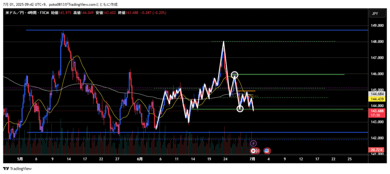This screenshot has width=390, height=174.
Task: Open the US flag economic event icon
Action: (x=267, y=150)
